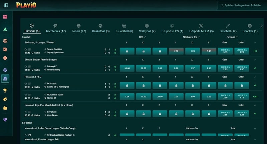The image size is (267, 144).
Task: Favorite the FK Arsenal Tula II match star
Action: [x=26, y=95]
